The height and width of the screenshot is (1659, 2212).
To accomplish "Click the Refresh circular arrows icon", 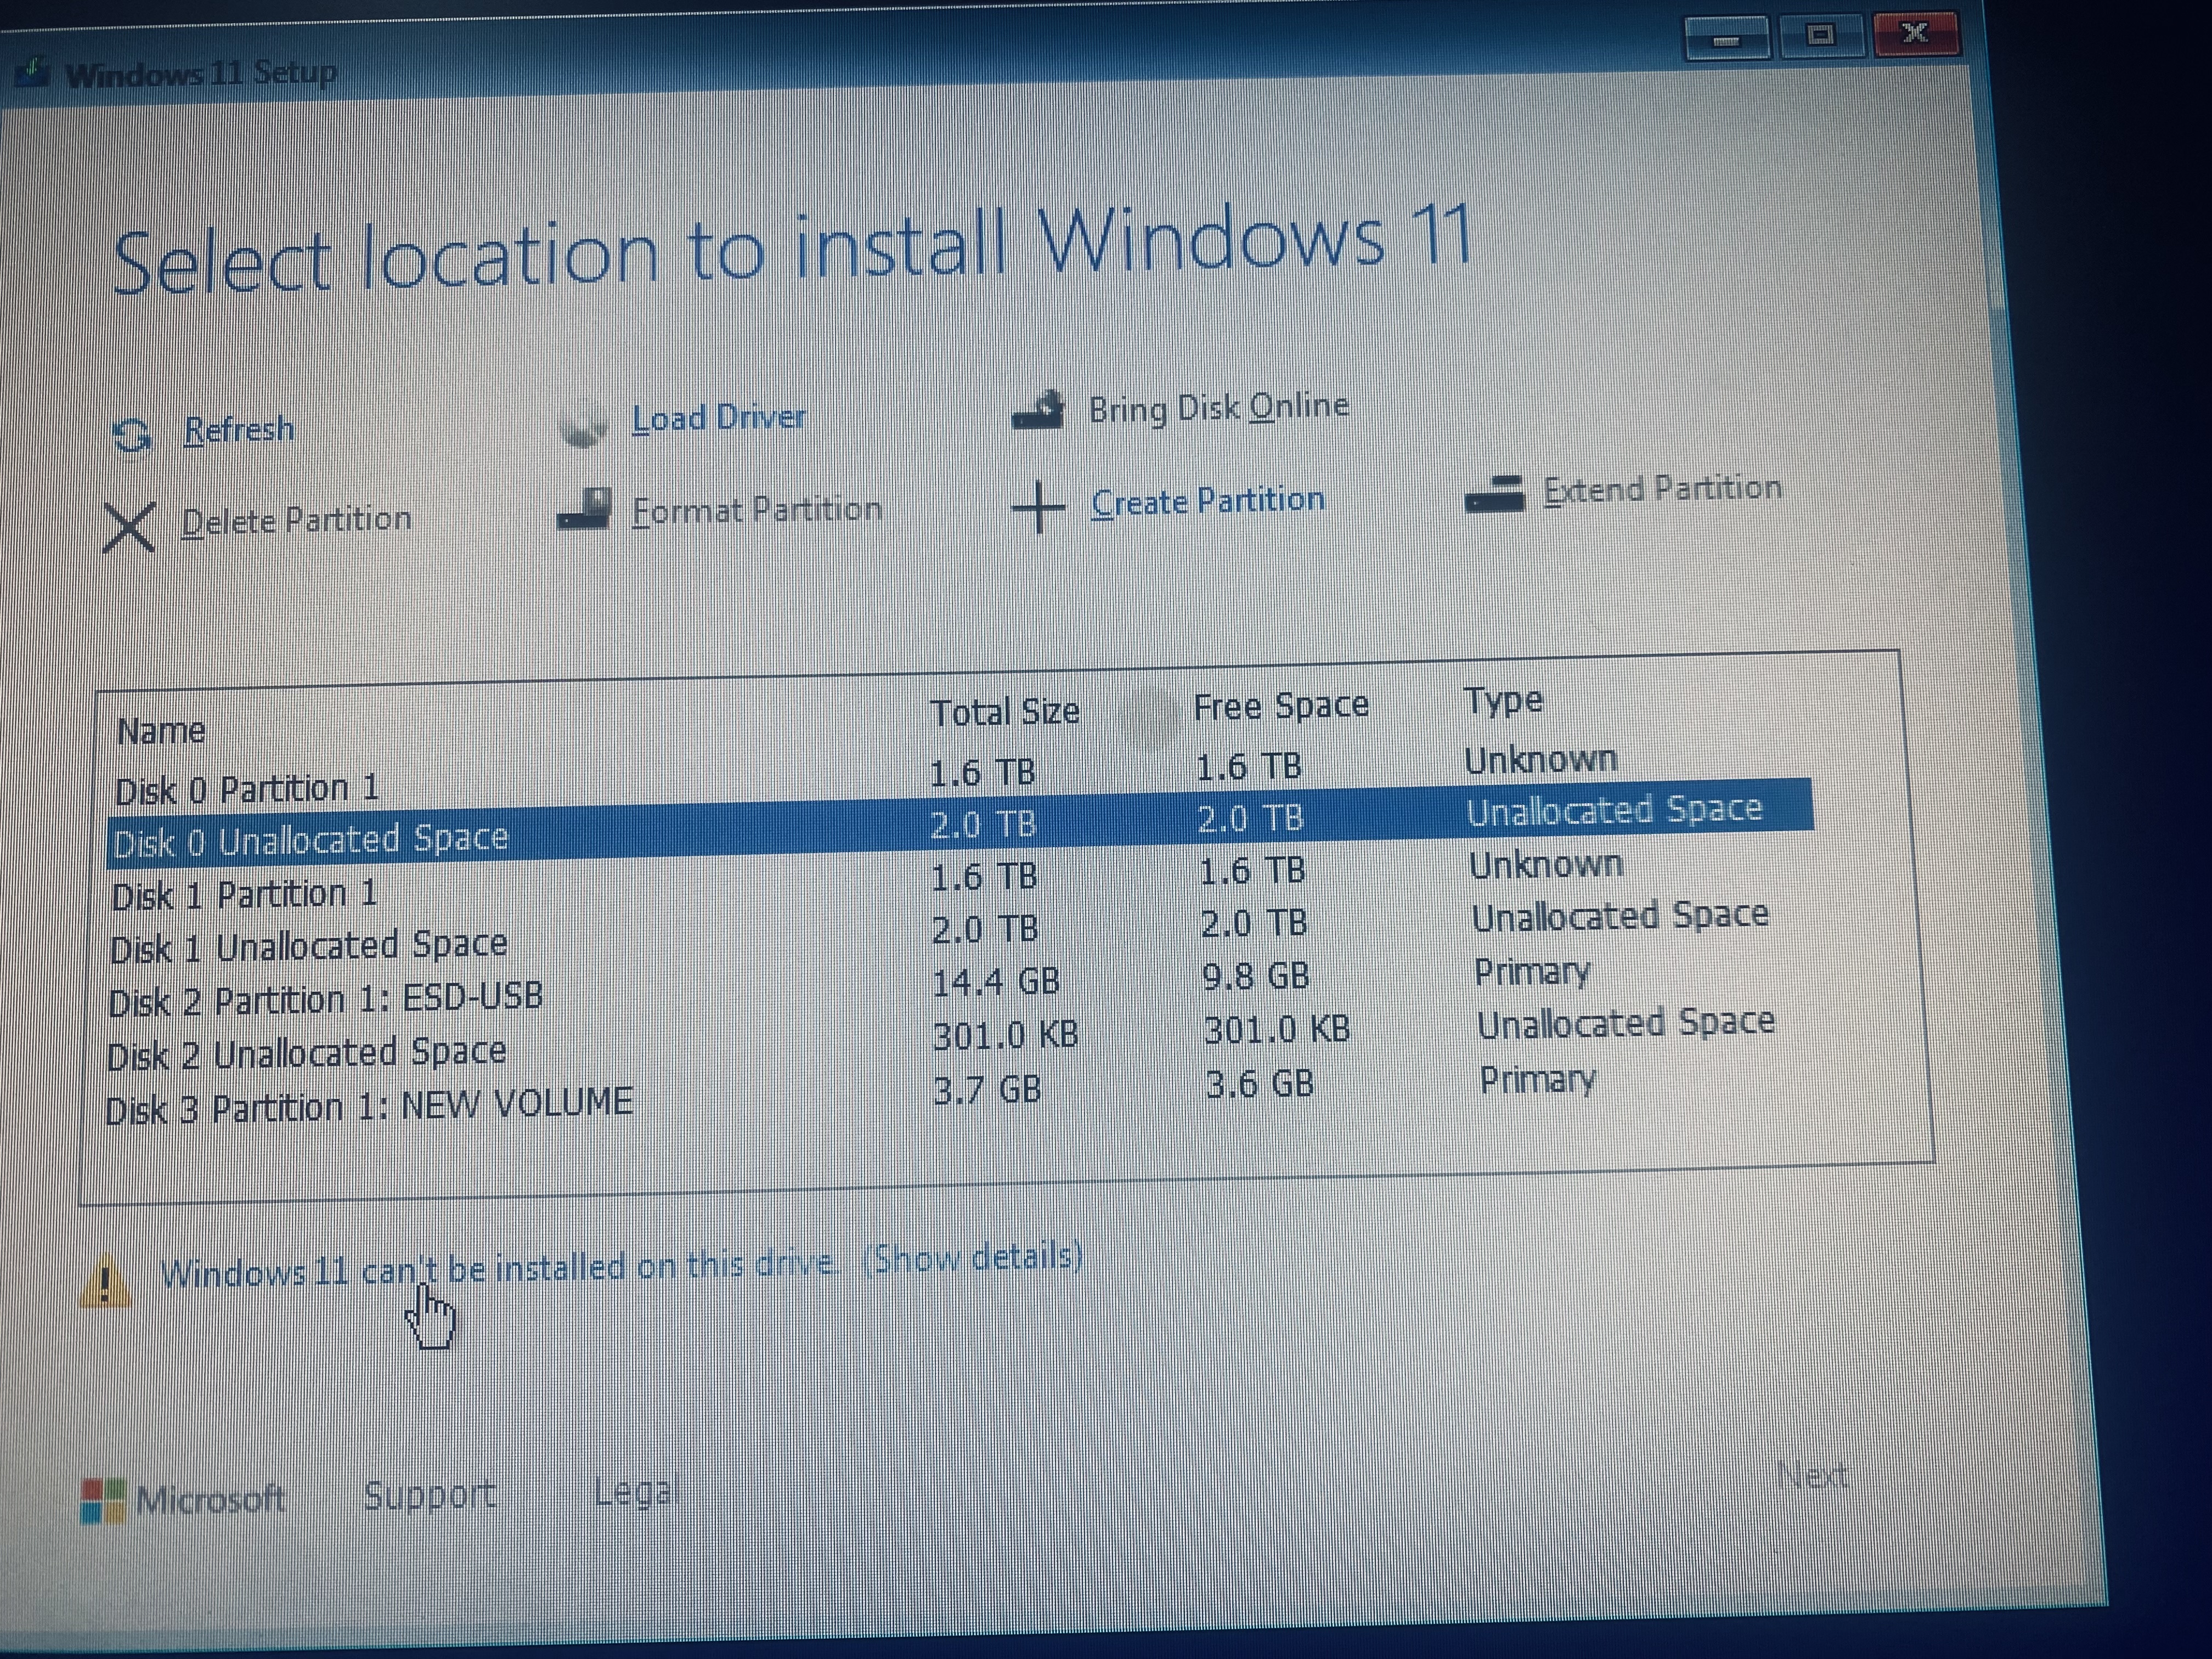I will (x=131, y=435).
